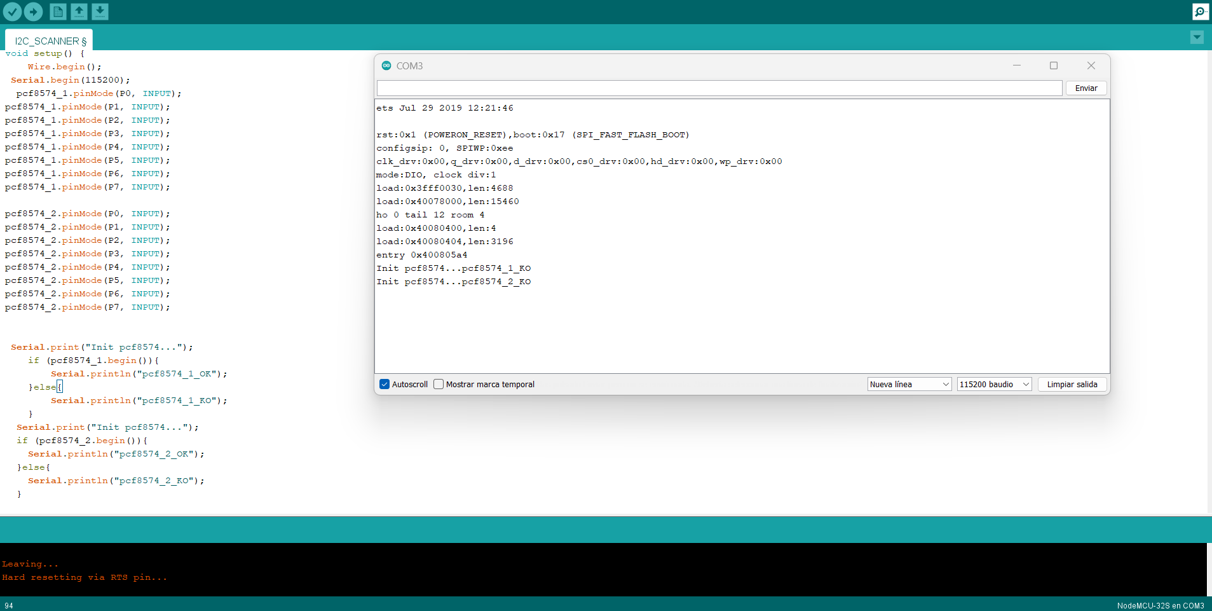Image resolution: width=1212 pixels, height=611 pixels.
Task: Click the Verify sketch checkmark icon
Action: click(x=12, y=11)
